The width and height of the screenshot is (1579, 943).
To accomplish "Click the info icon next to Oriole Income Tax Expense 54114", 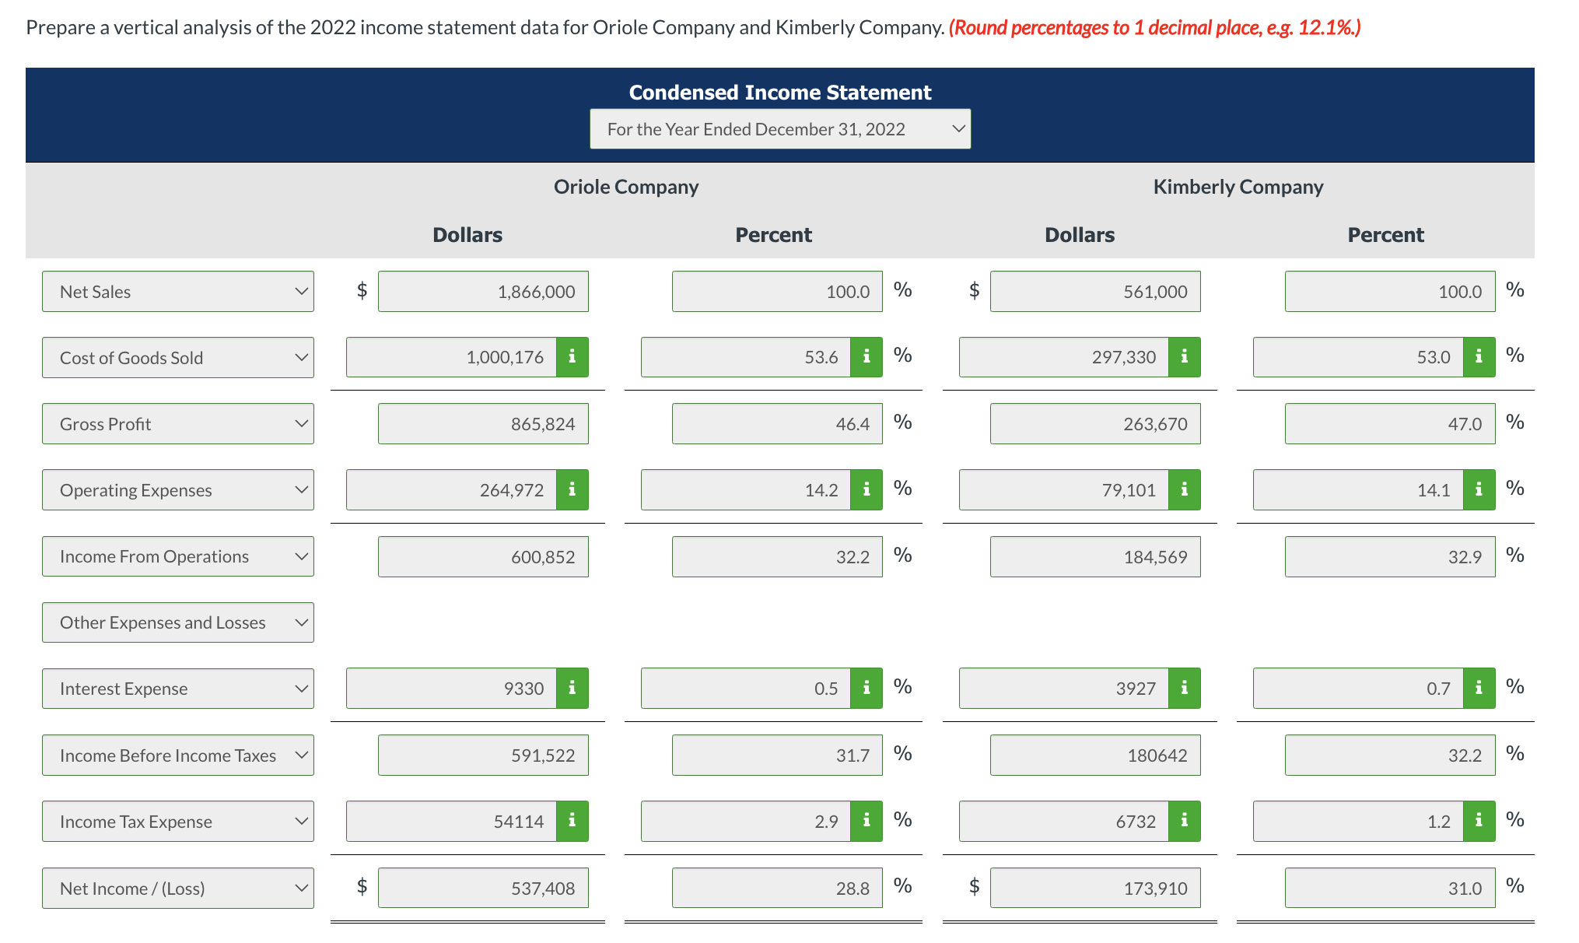I will coord(573,821).
